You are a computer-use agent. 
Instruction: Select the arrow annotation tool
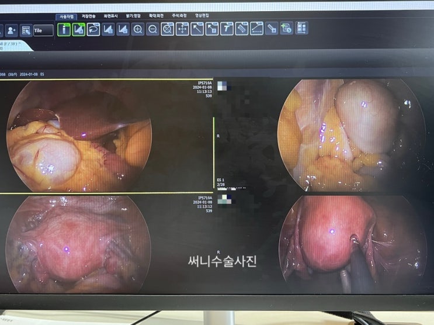pyautogui.click(x=197, y=29)
